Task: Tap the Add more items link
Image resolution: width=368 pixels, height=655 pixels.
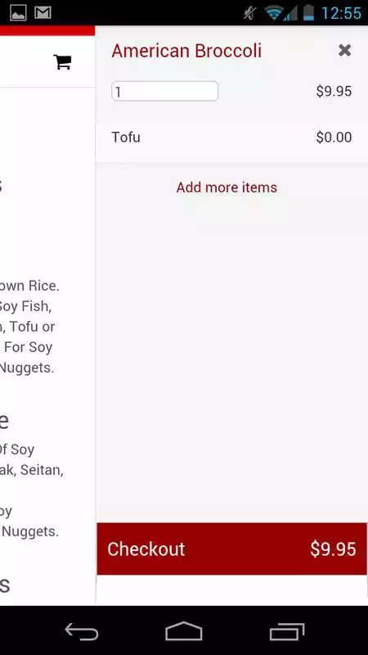Action: coord(227,187)
